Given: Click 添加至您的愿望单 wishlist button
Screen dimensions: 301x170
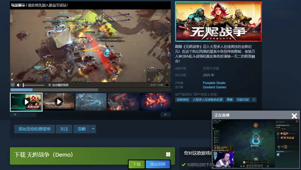Looking at the screenshot, I should click(35, 129).
